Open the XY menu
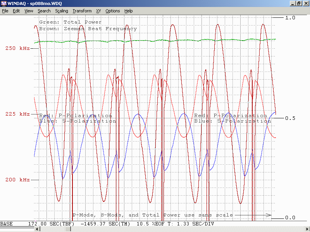This screenshot has width=310, height=232. [98, 11]
